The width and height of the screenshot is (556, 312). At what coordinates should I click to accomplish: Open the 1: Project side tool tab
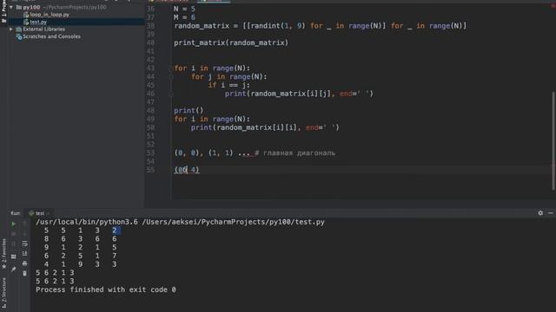click(3, 11)
